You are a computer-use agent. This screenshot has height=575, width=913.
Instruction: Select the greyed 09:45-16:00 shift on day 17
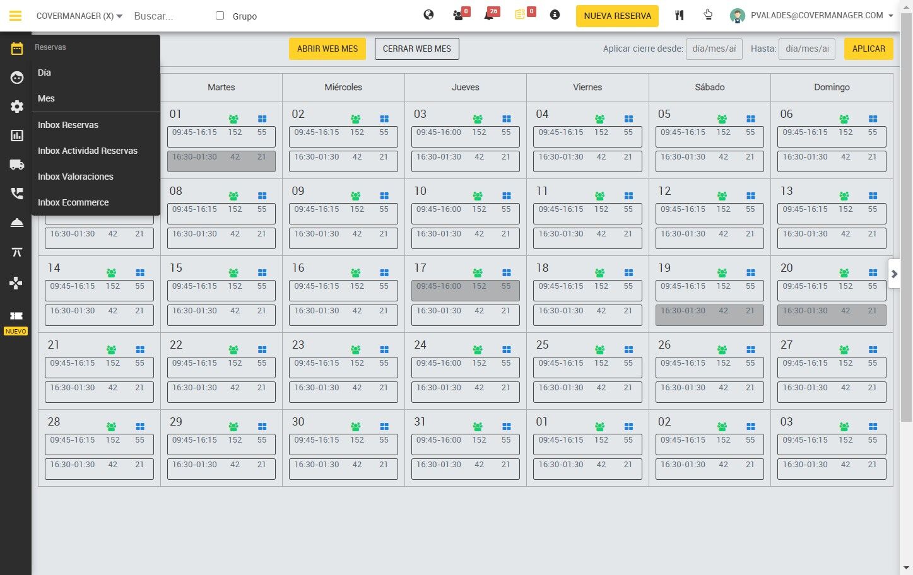466,291
